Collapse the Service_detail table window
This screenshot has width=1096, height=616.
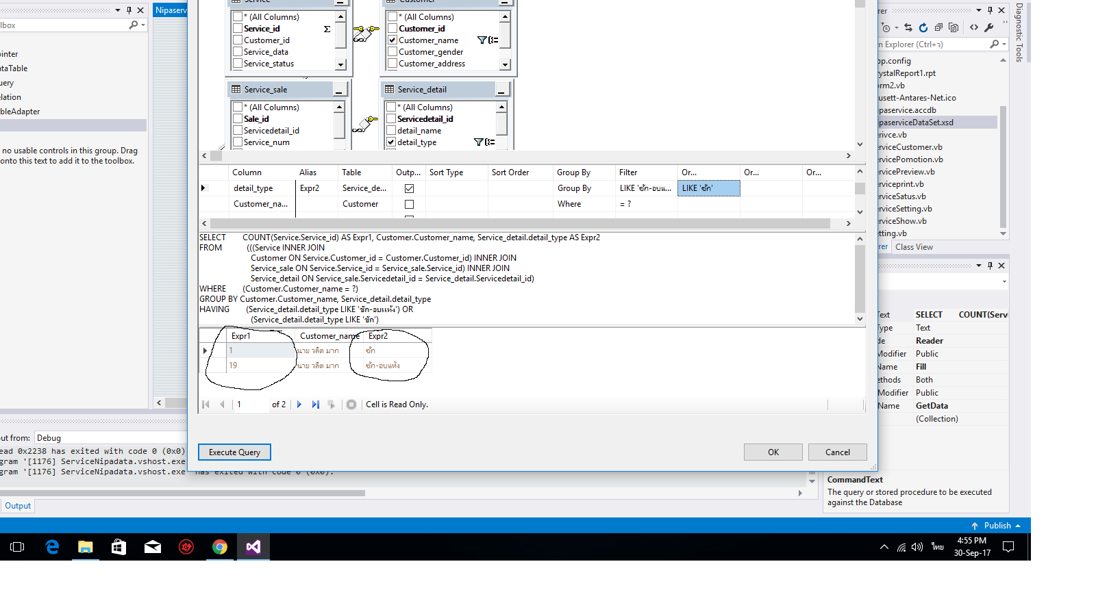[x=501, y=90]
